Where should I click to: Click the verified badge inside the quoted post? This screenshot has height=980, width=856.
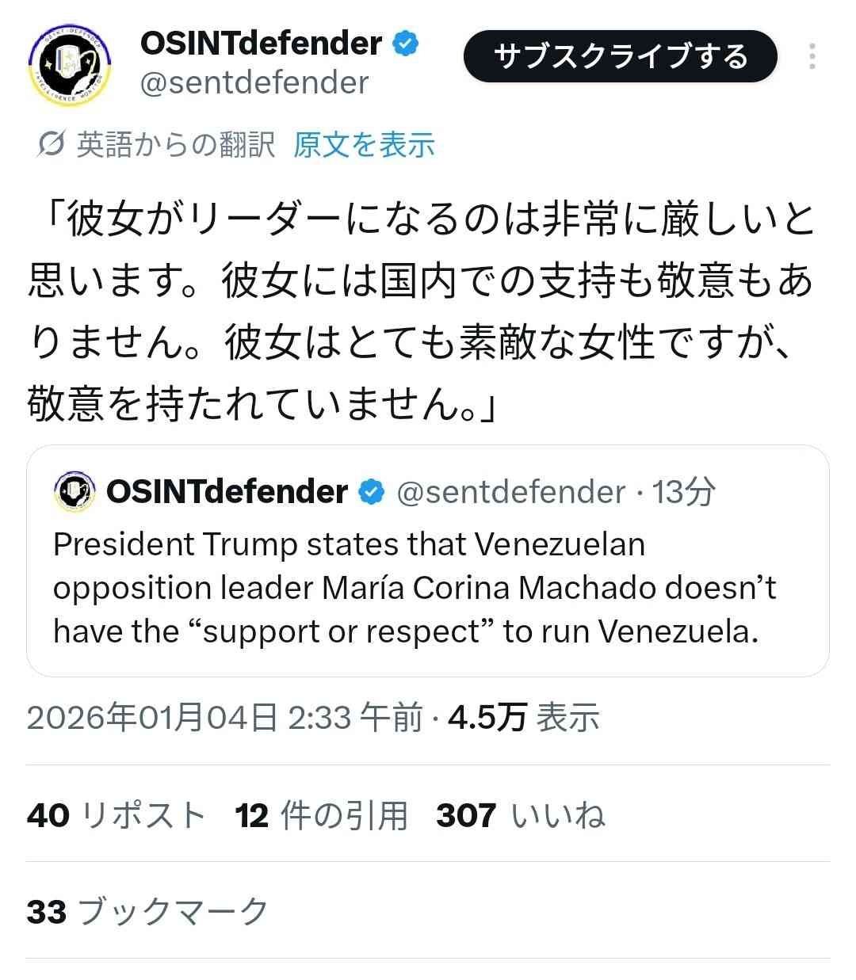point(371,492)
